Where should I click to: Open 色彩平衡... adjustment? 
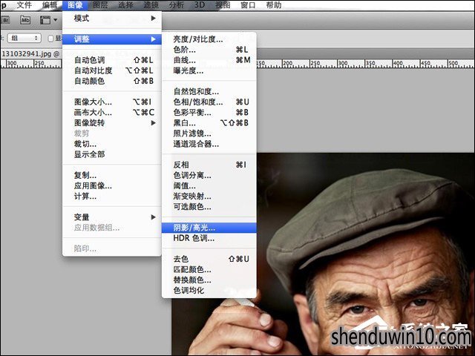pyautogui.click(x=209, y=113)
